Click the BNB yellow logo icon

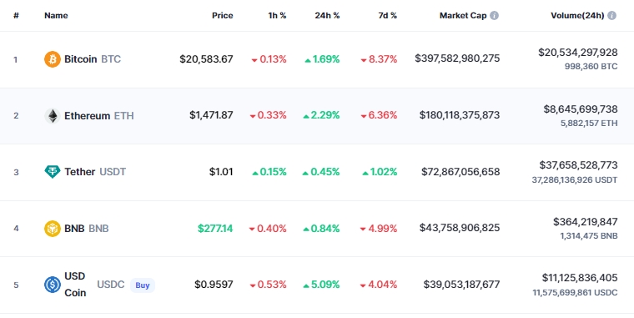click(53, 229)
